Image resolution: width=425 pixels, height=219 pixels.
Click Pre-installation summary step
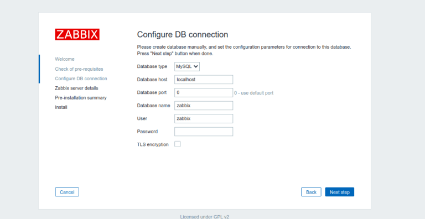coord(81,98)
